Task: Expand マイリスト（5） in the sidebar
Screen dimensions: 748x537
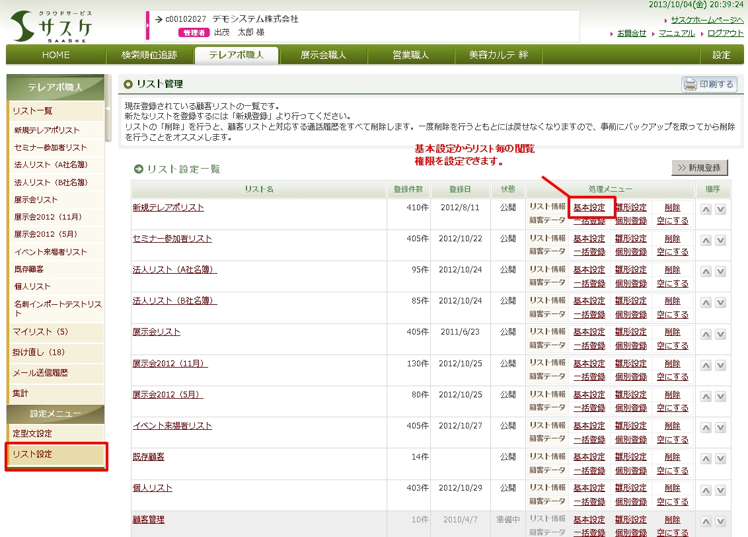Action: point(40,332)
